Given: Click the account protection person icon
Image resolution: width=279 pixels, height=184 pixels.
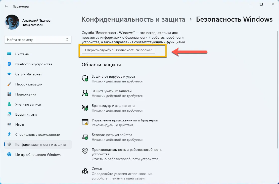Looking at the screenshot, I should [x=85, y=93].
